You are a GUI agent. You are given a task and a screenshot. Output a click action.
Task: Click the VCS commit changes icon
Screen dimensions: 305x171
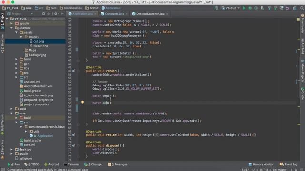[x=275, y=8]
